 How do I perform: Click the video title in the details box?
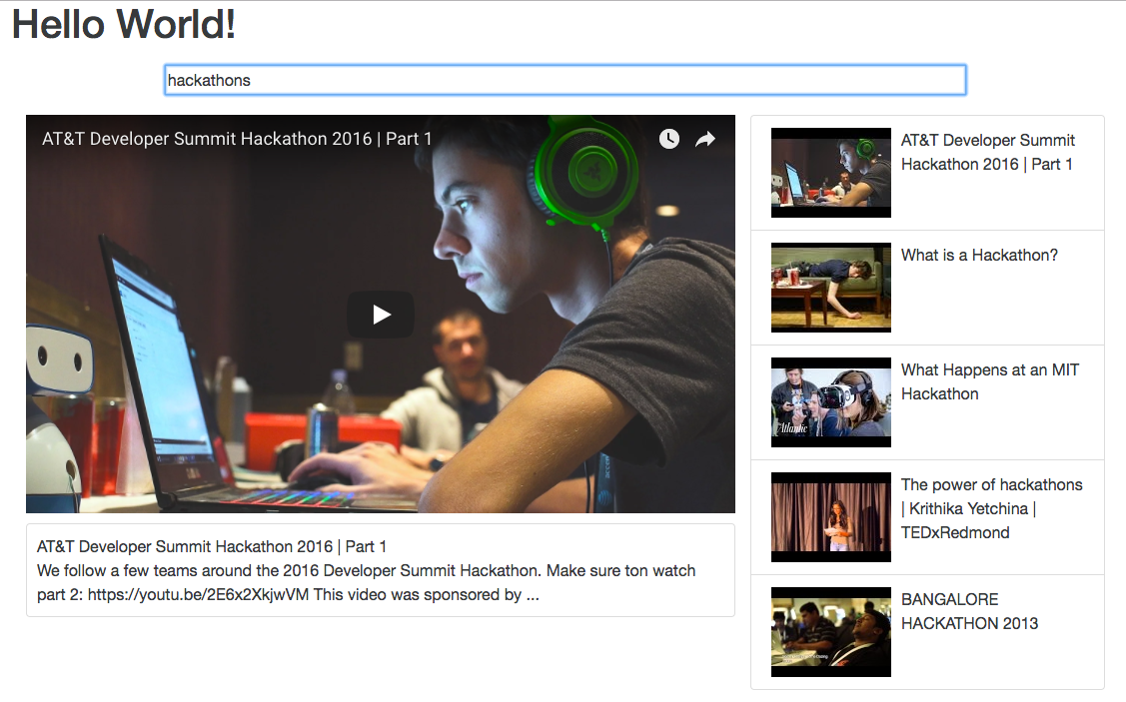(x=212, y=546)
